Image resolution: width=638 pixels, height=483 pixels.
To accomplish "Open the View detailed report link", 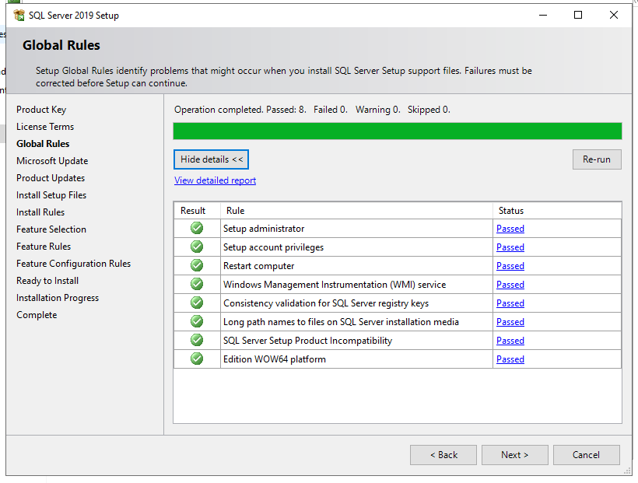I will tap(215, 180).
